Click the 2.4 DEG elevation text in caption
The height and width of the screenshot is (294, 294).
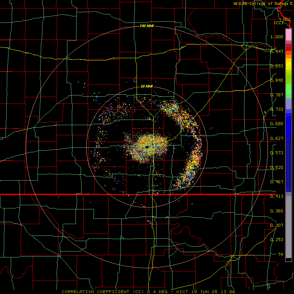pyautogui.click(x=157, y=292)
